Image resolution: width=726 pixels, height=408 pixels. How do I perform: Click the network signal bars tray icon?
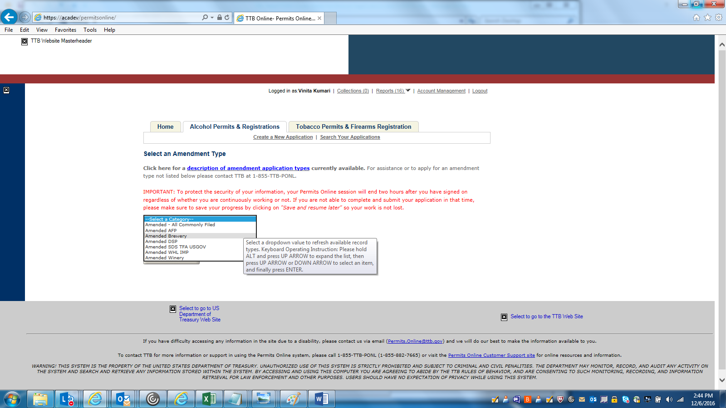(680, 399)
